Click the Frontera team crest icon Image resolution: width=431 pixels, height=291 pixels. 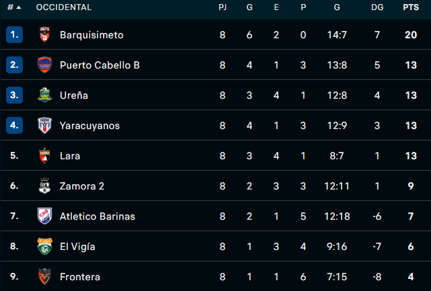tap(44, 276)
